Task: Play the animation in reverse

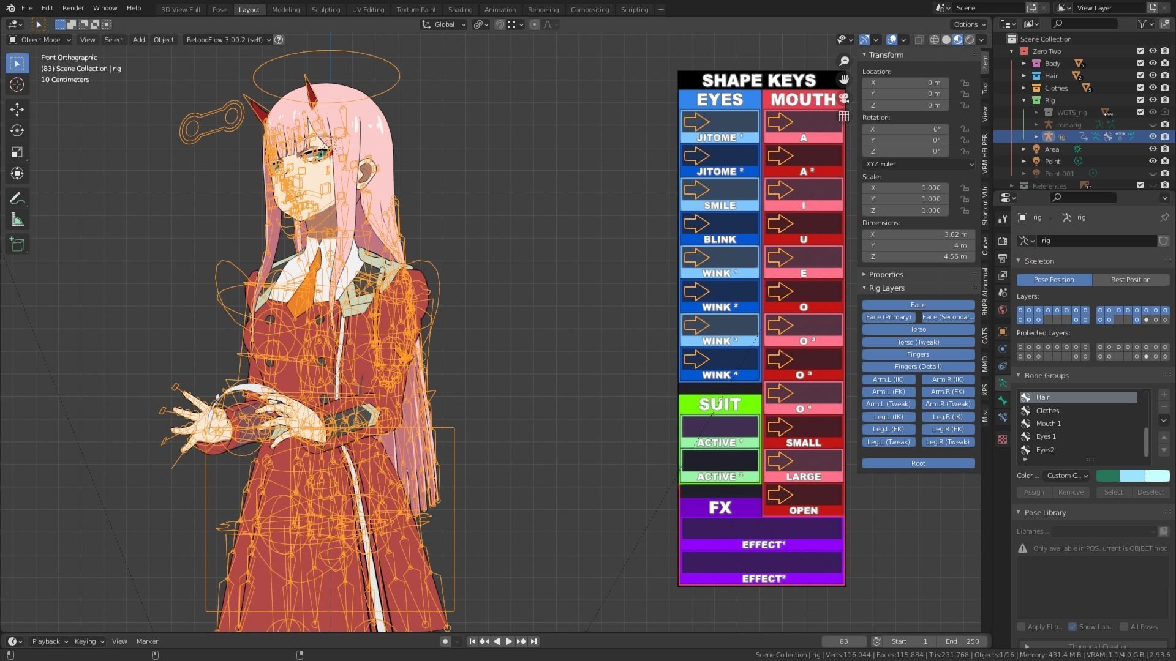Action: click(x=496, y=641)
